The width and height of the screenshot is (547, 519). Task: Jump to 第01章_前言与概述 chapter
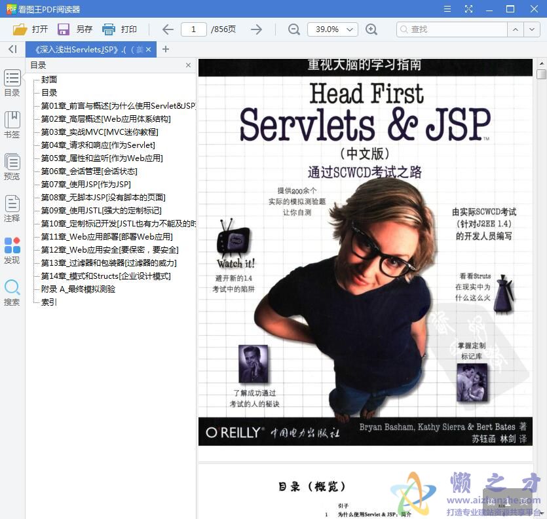119,105
